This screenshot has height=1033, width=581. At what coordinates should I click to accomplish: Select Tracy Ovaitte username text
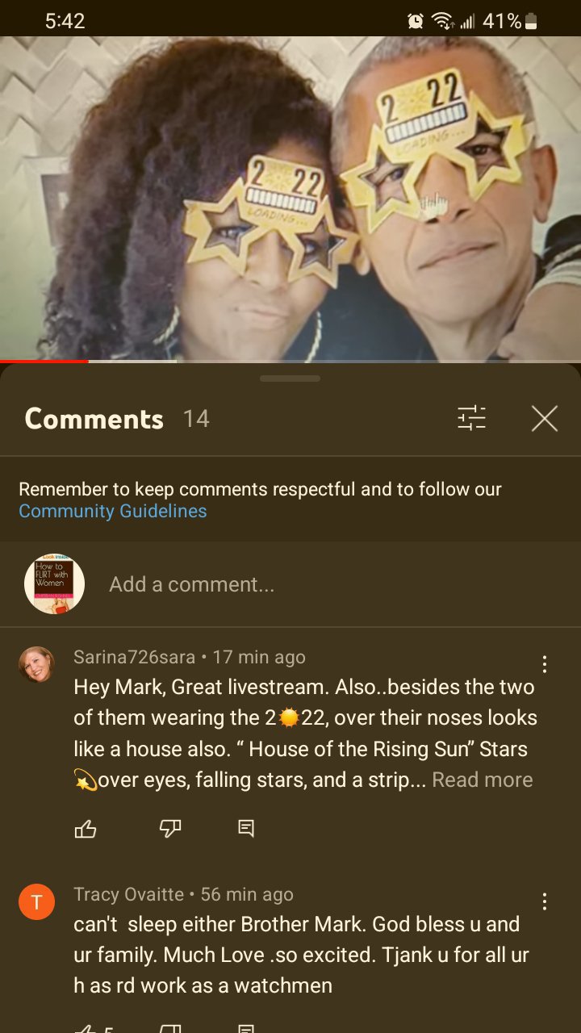129,894
